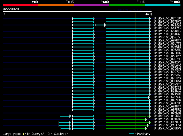Open the UniRef100_A9NLA3 label
This screenshot has height=136, width=183.
point(168,113)
